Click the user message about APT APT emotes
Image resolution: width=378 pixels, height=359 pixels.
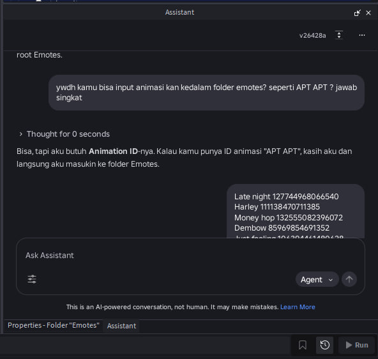(206, 93)
